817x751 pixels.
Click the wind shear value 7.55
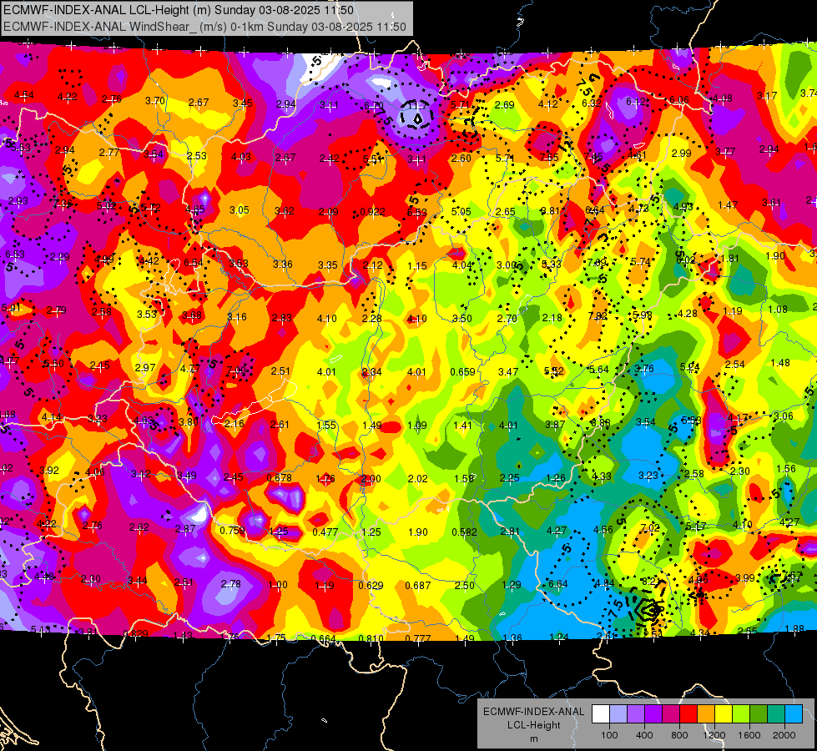(x=549, y=158)
